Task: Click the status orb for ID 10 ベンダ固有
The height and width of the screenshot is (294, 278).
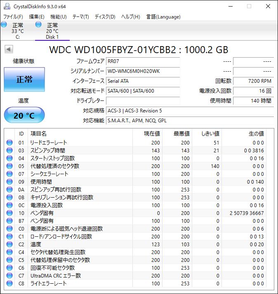Action: coord(9,213)
